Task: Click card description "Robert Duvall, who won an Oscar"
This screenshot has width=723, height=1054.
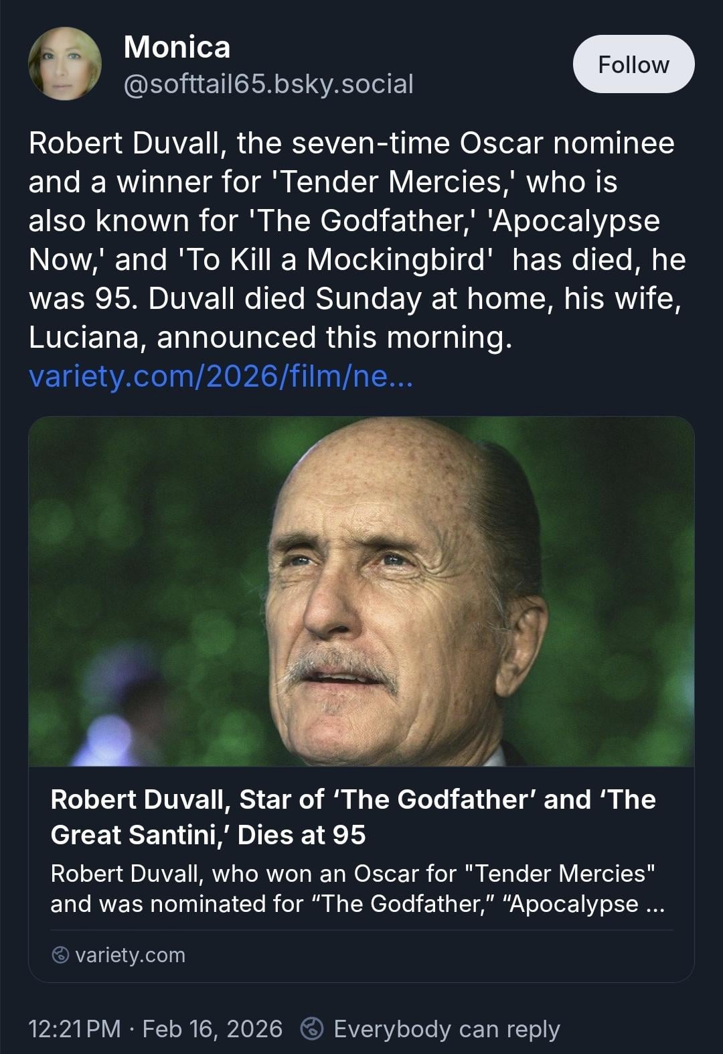Action: click(353, 874)
